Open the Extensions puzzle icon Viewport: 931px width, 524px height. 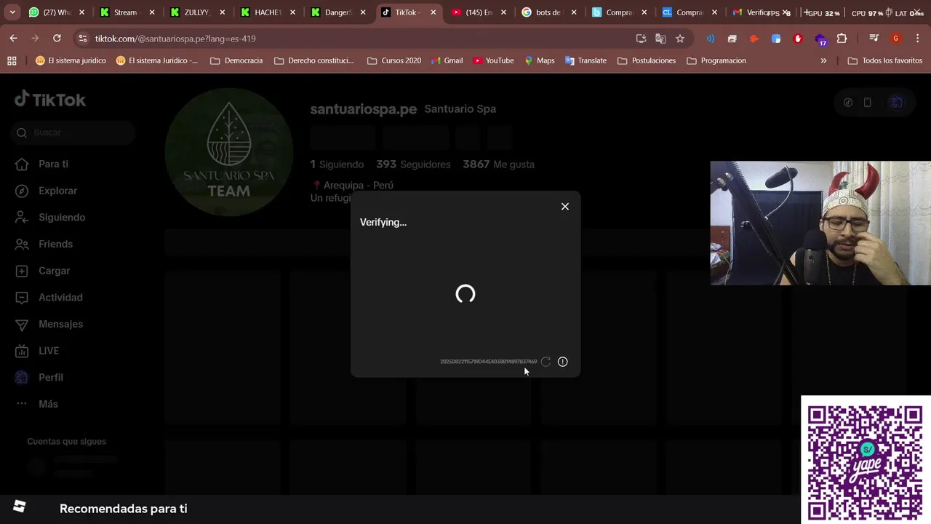(x=842, y=39)
